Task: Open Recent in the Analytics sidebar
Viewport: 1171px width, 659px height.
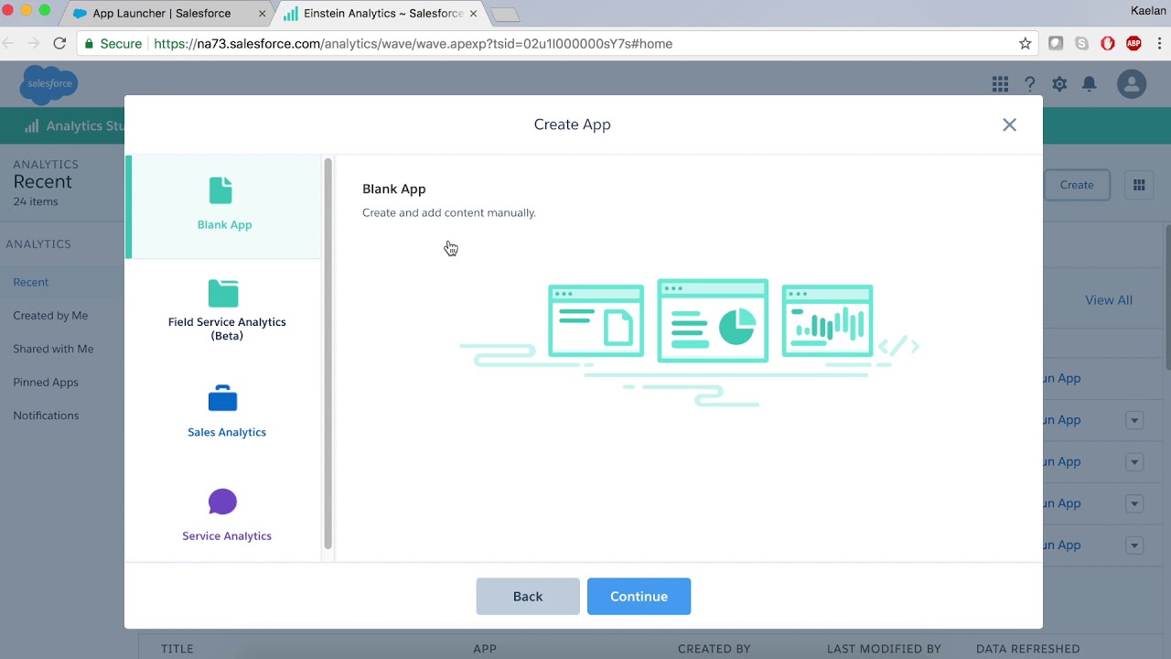Action: pyautogui.click(x=31, y=282)
